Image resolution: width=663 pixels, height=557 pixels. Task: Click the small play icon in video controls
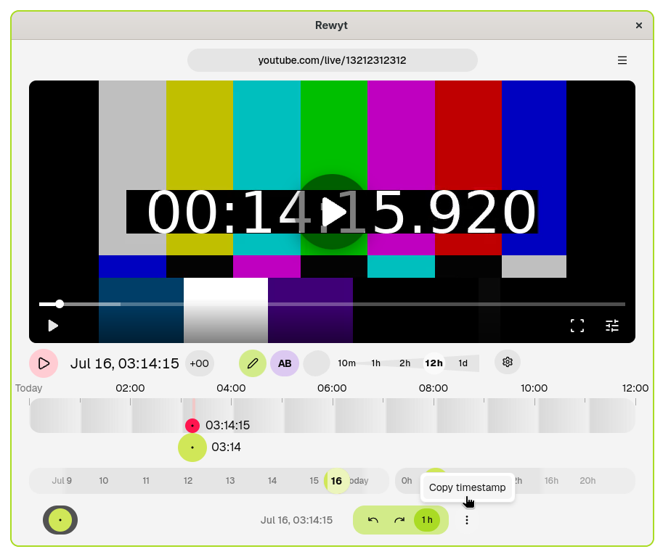point(53,326)
